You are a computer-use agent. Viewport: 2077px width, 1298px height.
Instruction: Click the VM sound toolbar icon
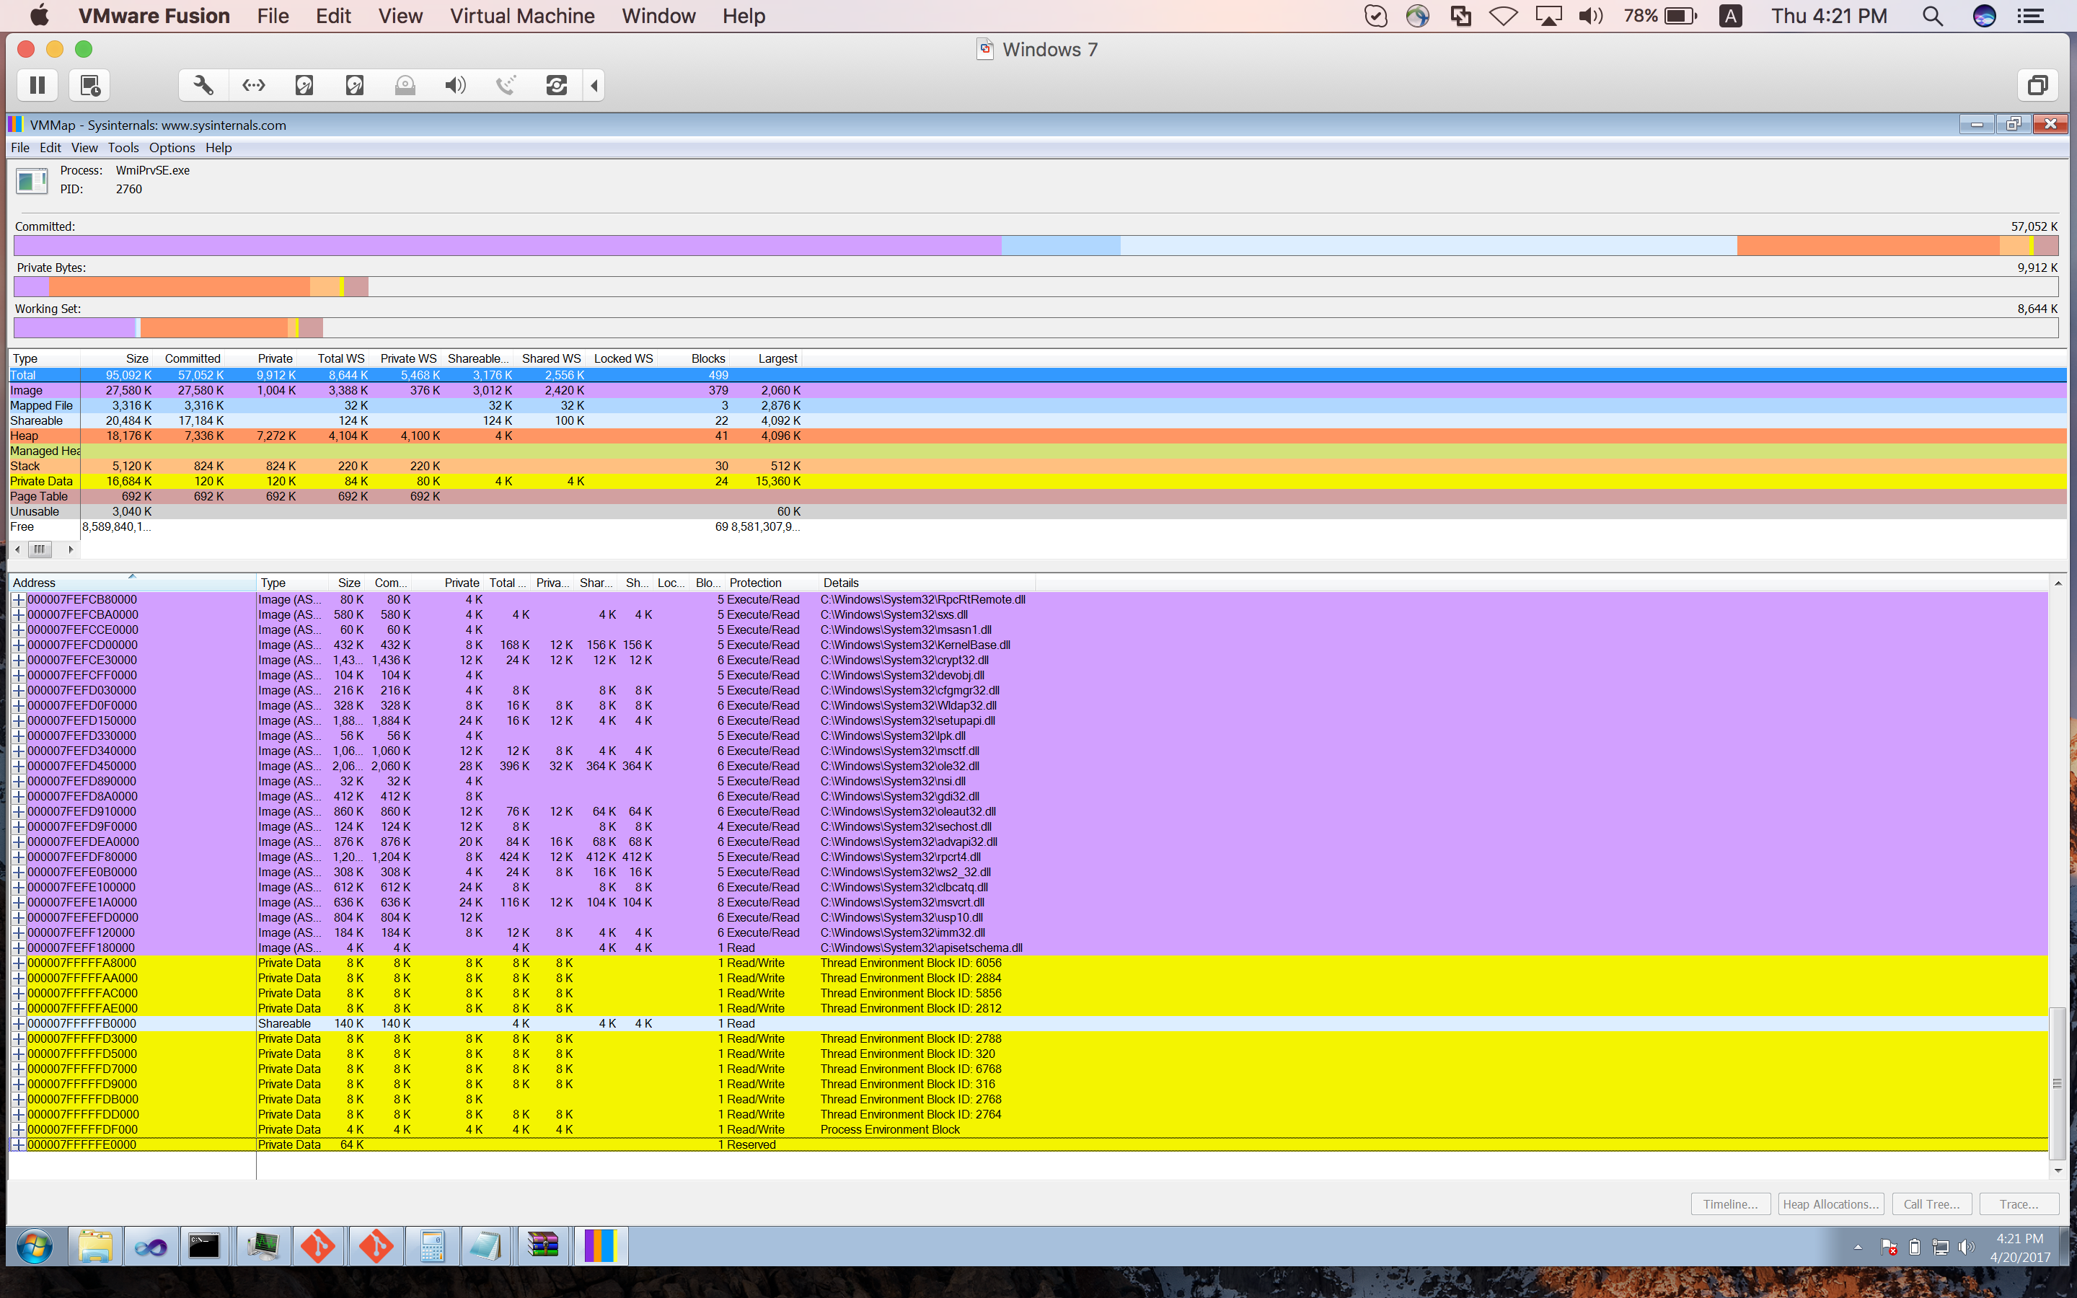[x=456, y=85]
